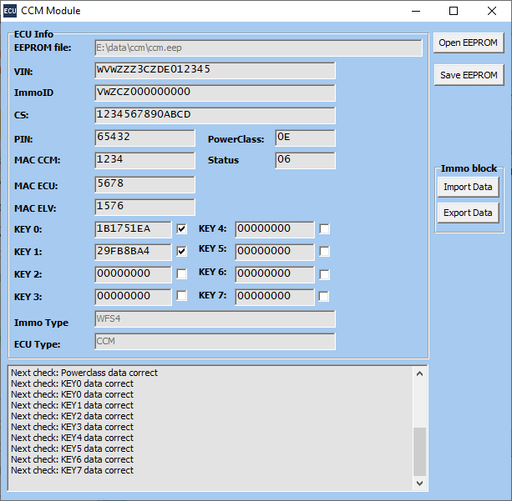Edit the MAC ECU field

click(144, 184)
